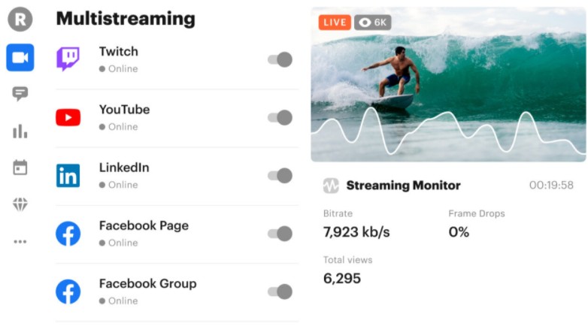588x326 pixels.
Task: Toggle the YouTube stream switch
Action: (280, 117)
